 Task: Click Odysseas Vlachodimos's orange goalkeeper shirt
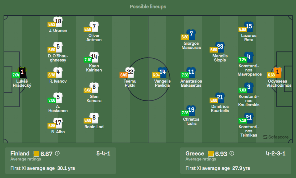(278, 72)
